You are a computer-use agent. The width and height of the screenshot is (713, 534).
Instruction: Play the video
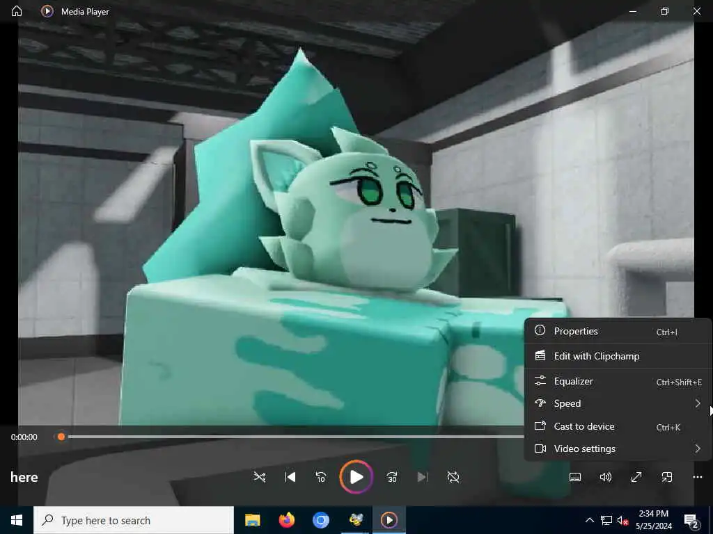pyautogui.click(x=356, y=477)
